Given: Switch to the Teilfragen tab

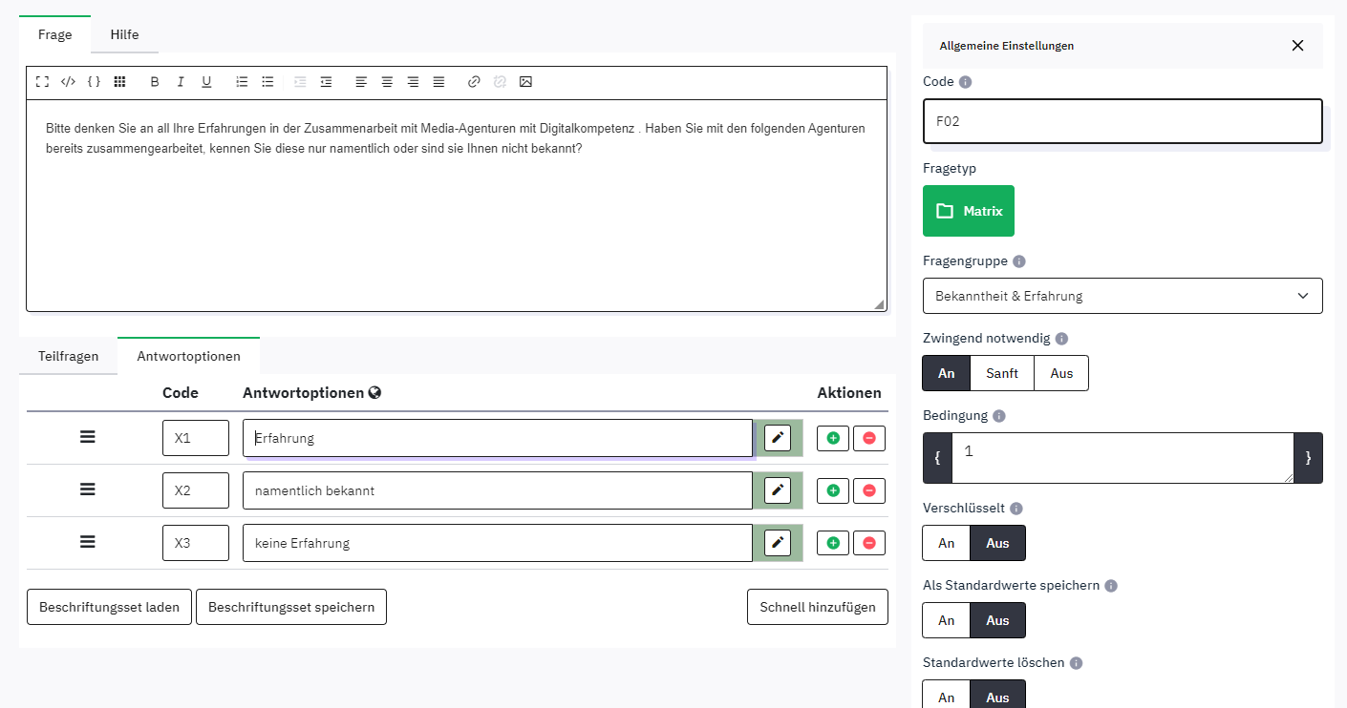Looking at the screenshot, I should (69, 356).
